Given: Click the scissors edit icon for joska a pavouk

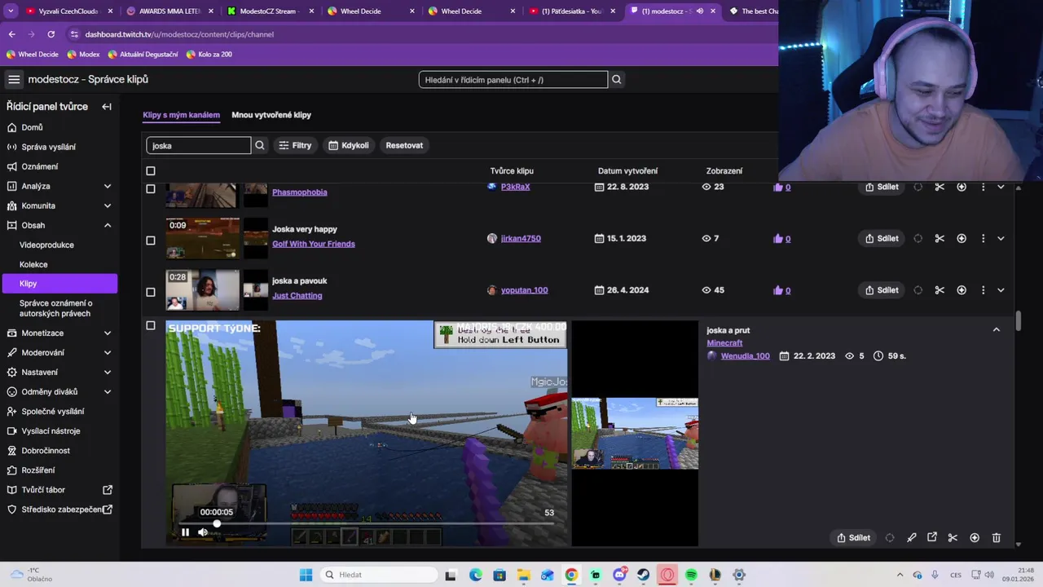Looking at the screenshot, I should [940, 290].
